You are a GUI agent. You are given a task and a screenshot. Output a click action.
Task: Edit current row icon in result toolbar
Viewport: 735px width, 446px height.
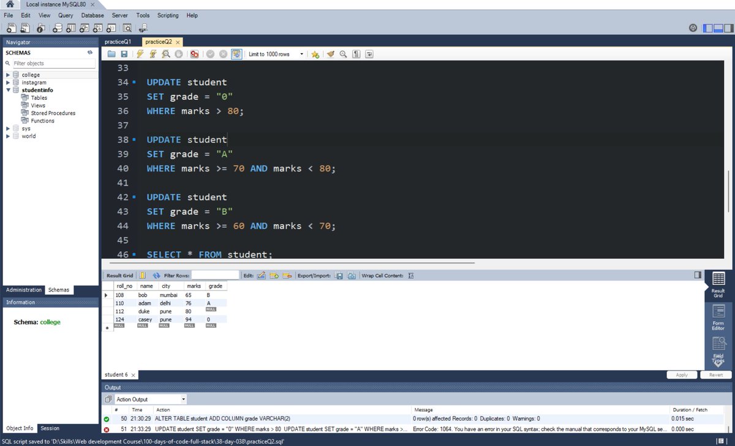point(261,276)
